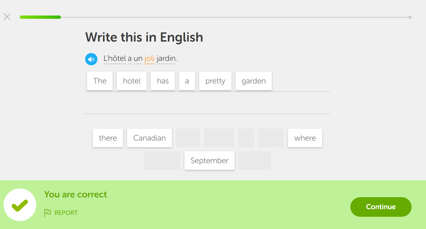This screenshot has width=426, height=229.
Task: Choose the 'September' word tile
Action: pyautogui.click(x=209, y=160)
